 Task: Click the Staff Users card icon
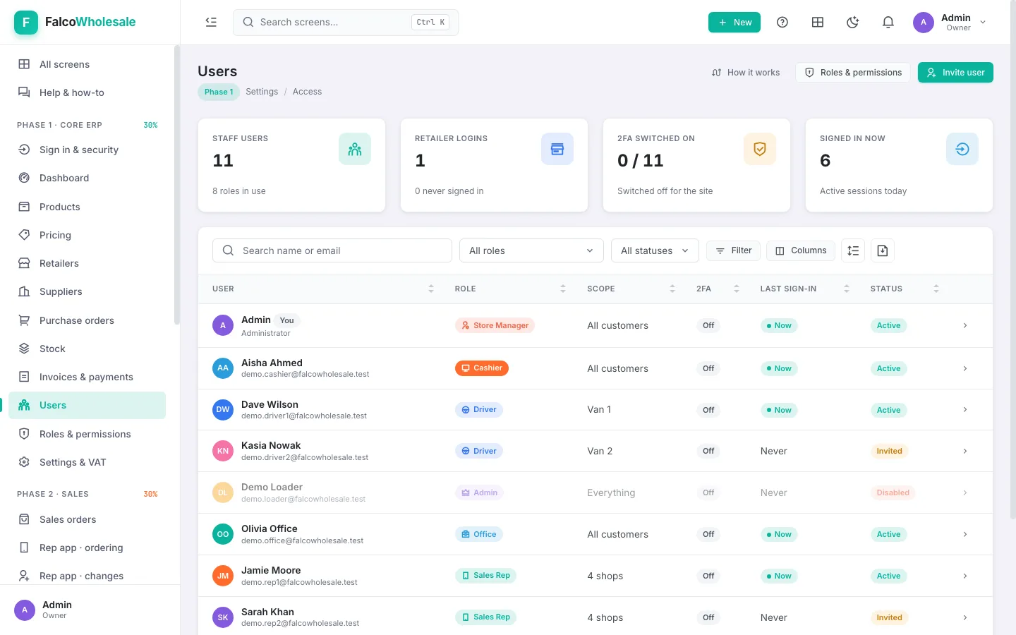[355, 149]
